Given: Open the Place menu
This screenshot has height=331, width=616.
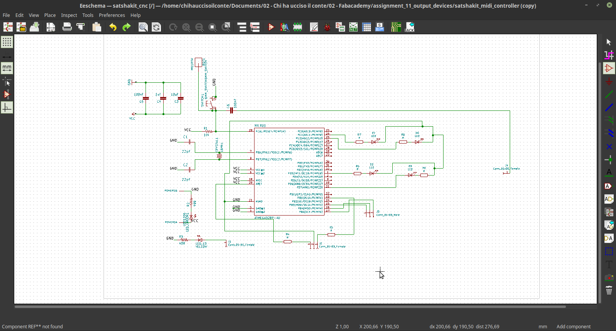Looking at the screenshot, I should [x=50, y=15].
